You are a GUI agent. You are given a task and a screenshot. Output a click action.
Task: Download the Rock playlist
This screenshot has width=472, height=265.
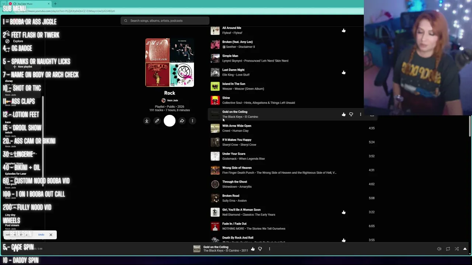(x=147, y=121)
